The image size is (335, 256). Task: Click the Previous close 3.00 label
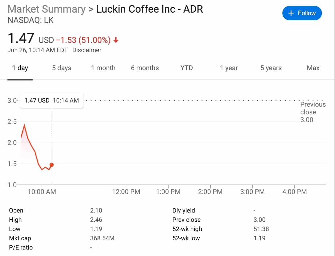[x=313, y=112]
